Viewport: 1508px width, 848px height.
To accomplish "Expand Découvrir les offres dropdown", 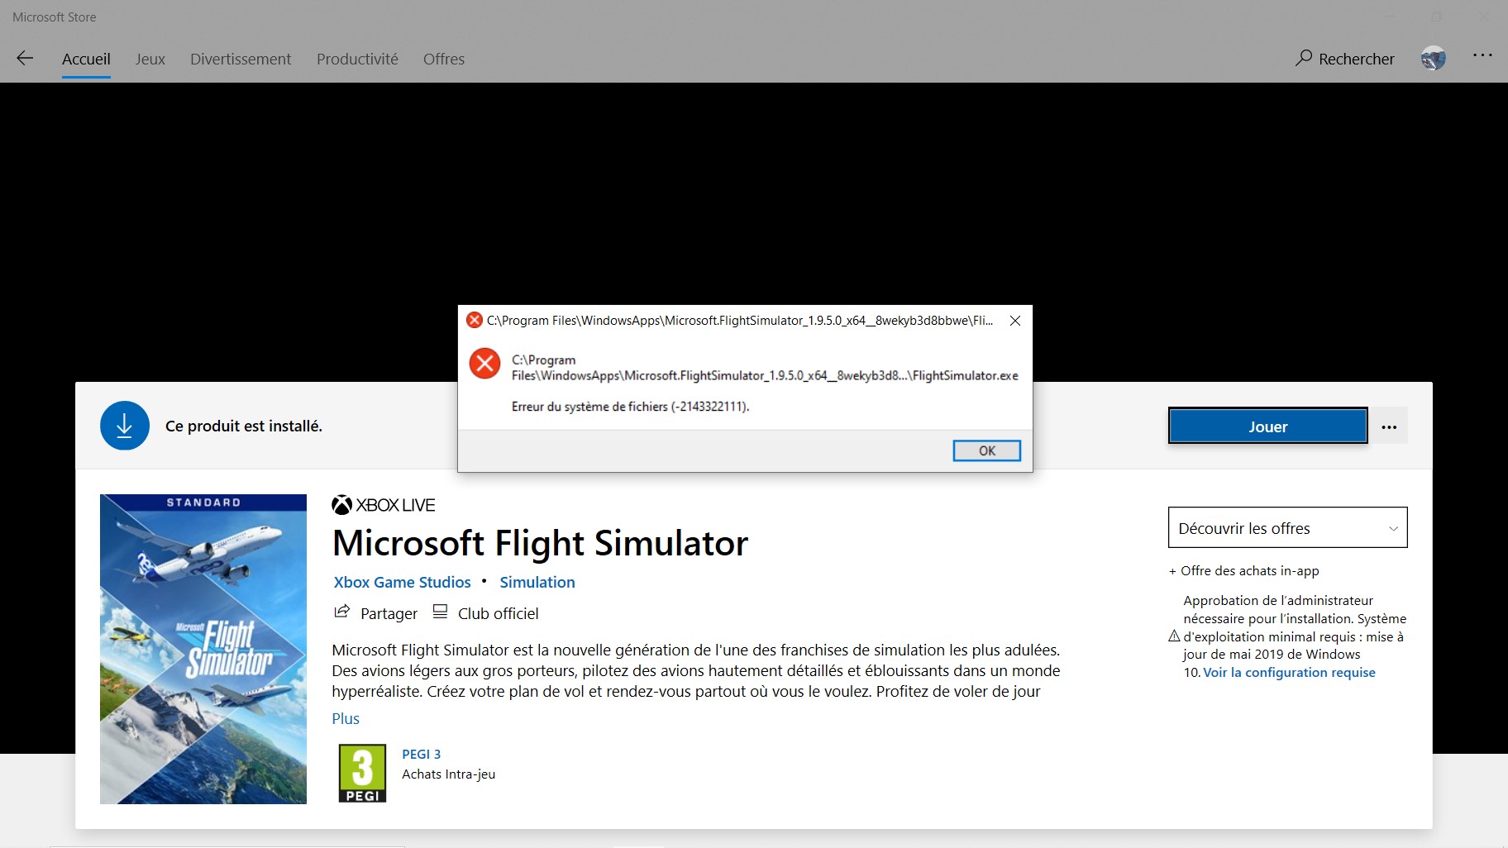I will 1287,528.
